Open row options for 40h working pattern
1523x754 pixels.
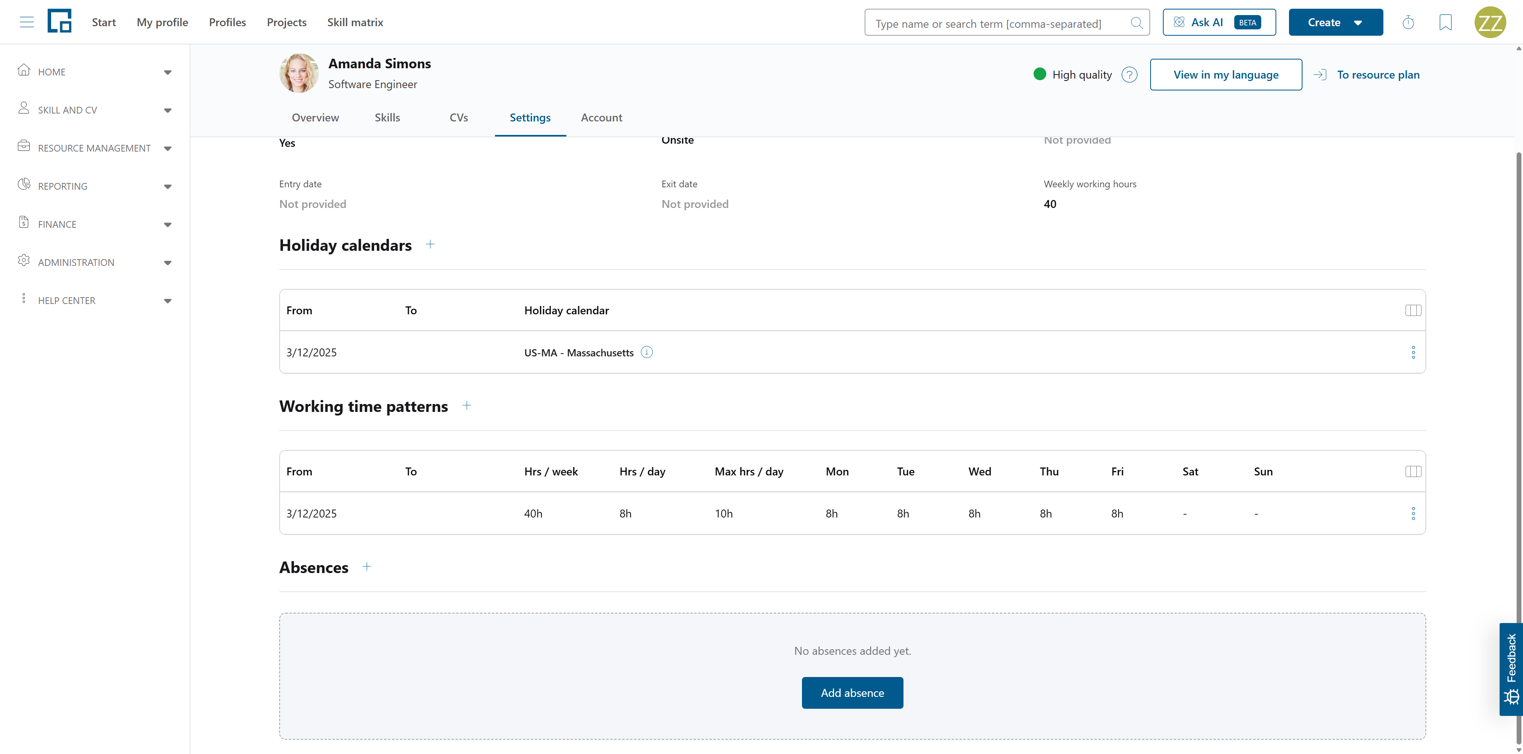pyautogui.click(x=1413, y=513)
